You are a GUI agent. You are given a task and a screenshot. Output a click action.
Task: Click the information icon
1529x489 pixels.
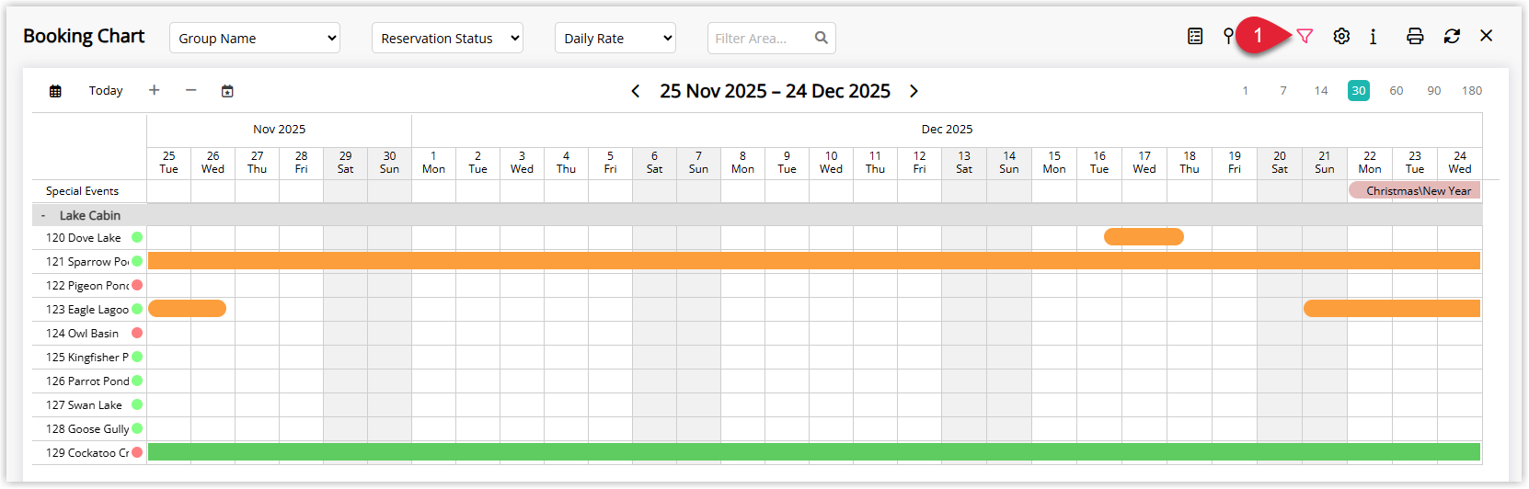1374,36
